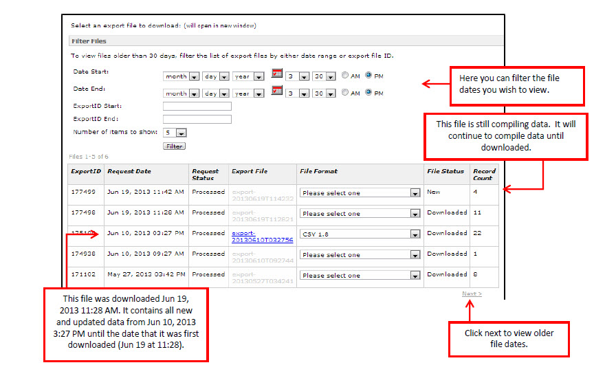Viewport: 594px width, 387px height.
Task: Click the greyed export-20130619T114232 file name
Action: pos(263,195)
